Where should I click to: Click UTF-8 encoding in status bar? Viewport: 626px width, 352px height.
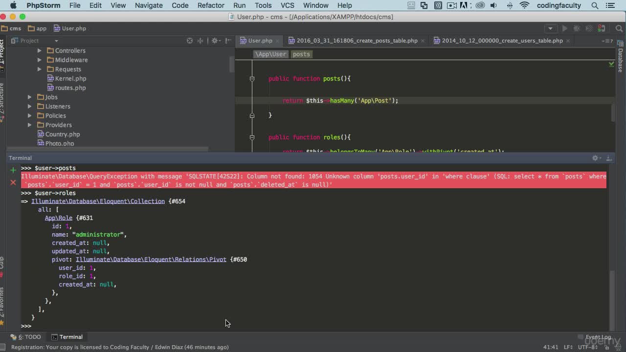(588, 347)
